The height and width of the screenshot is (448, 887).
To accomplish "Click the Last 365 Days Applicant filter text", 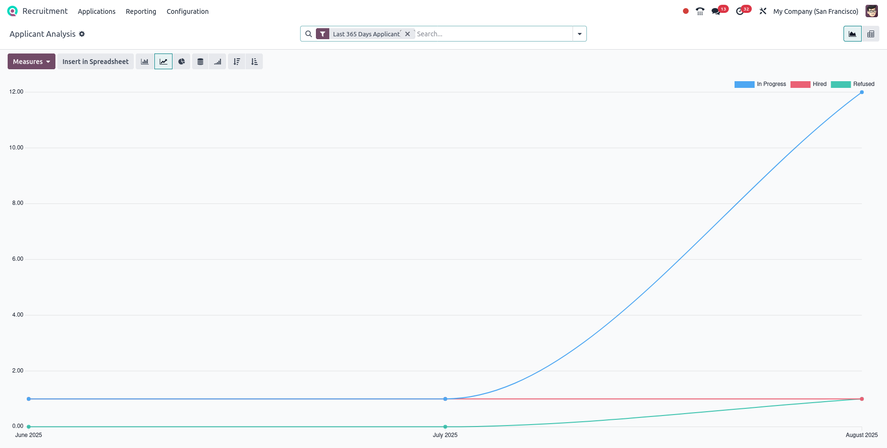I will pos(367,34).
